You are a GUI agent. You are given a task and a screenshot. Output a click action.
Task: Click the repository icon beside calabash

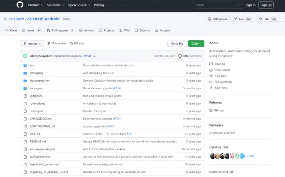(x=5, y=19)
